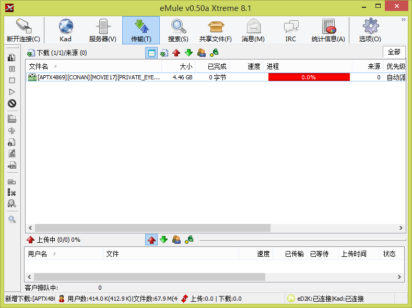
Task: Show queued clients icon in download bar
Action: pos(202,53)
